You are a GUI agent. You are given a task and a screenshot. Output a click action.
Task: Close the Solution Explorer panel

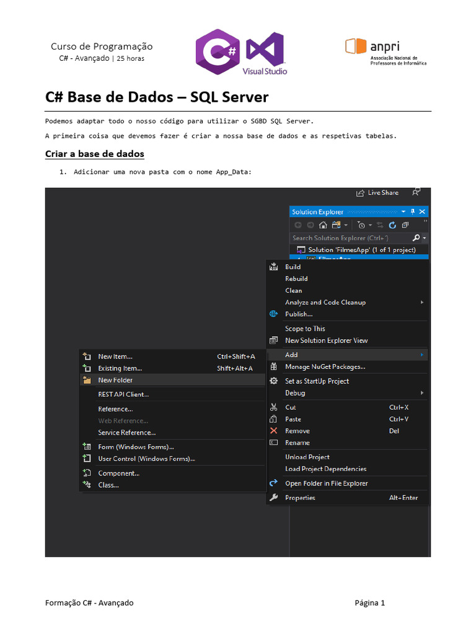[422, 212]
